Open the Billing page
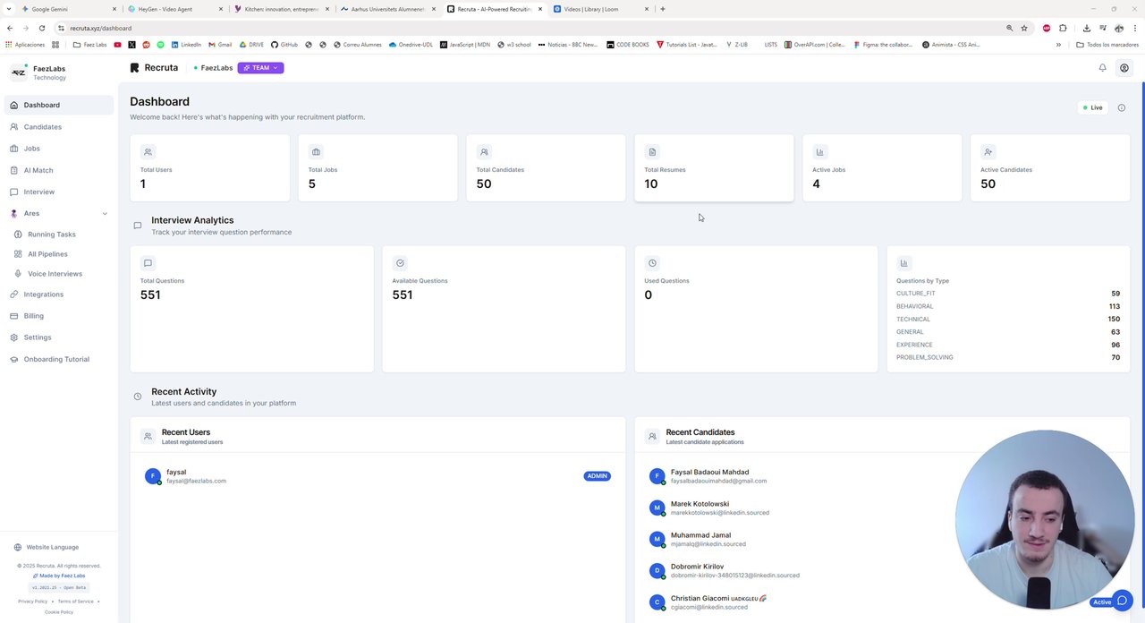The height and width of the screenshot is (623, 1145). [x=59, y=316]
